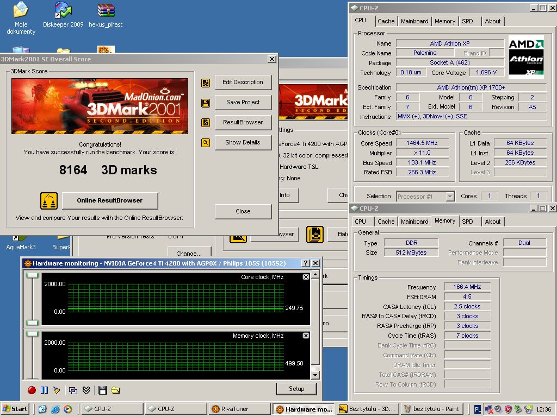Click the 3DMark2001 banner image

pyautogui.click(x=100, y=106)
